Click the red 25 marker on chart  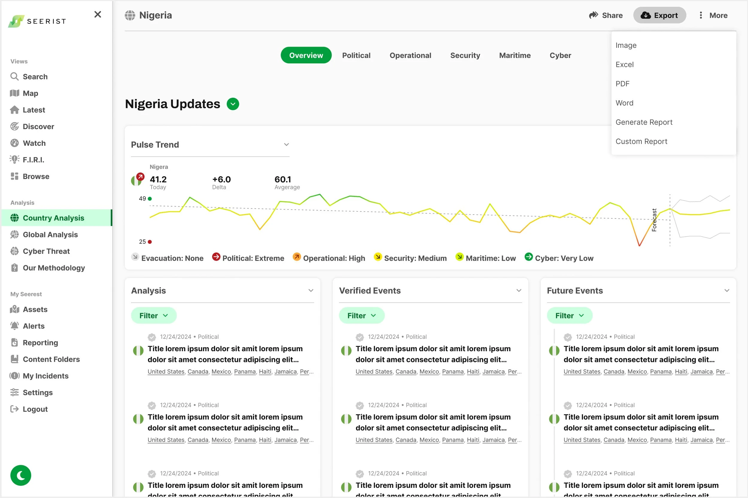click(150, 242)
